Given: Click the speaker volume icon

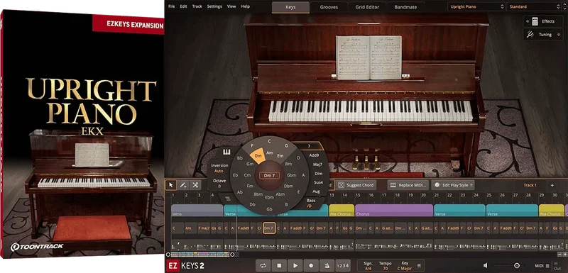Looking at the screenshot, I should pos(485,266).
